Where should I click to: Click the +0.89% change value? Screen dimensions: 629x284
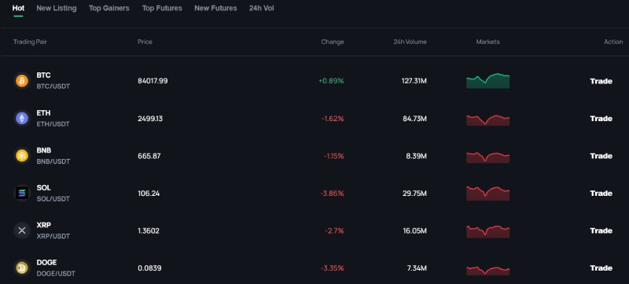pos(331,81)
